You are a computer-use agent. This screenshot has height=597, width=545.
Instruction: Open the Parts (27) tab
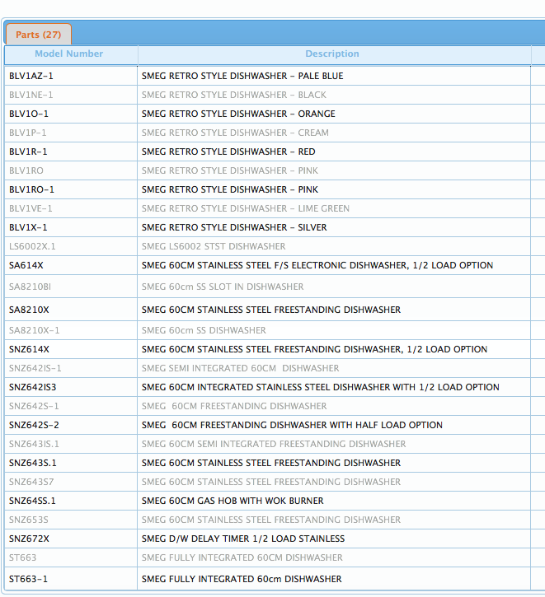pyautogui.click(x=39, y=35)
